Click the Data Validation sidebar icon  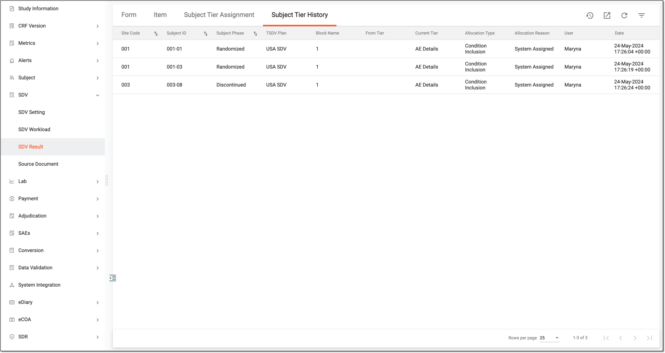[x=12, y=268]
